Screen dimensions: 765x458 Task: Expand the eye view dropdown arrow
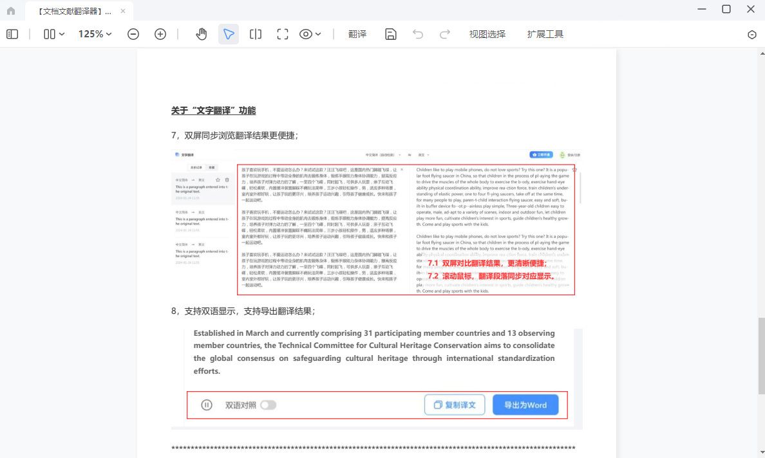(x=318, y=34)
